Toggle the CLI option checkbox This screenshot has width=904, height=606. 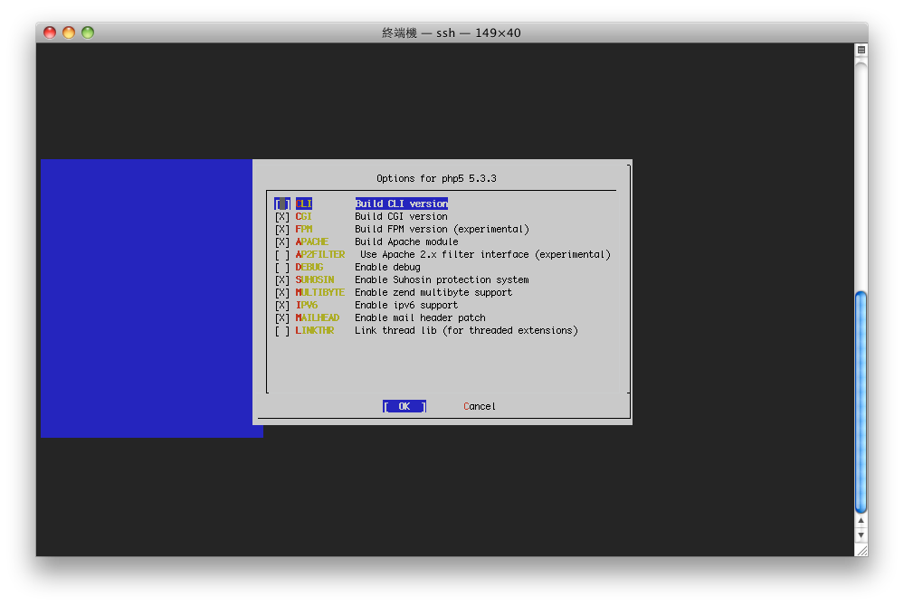[282, 204]
